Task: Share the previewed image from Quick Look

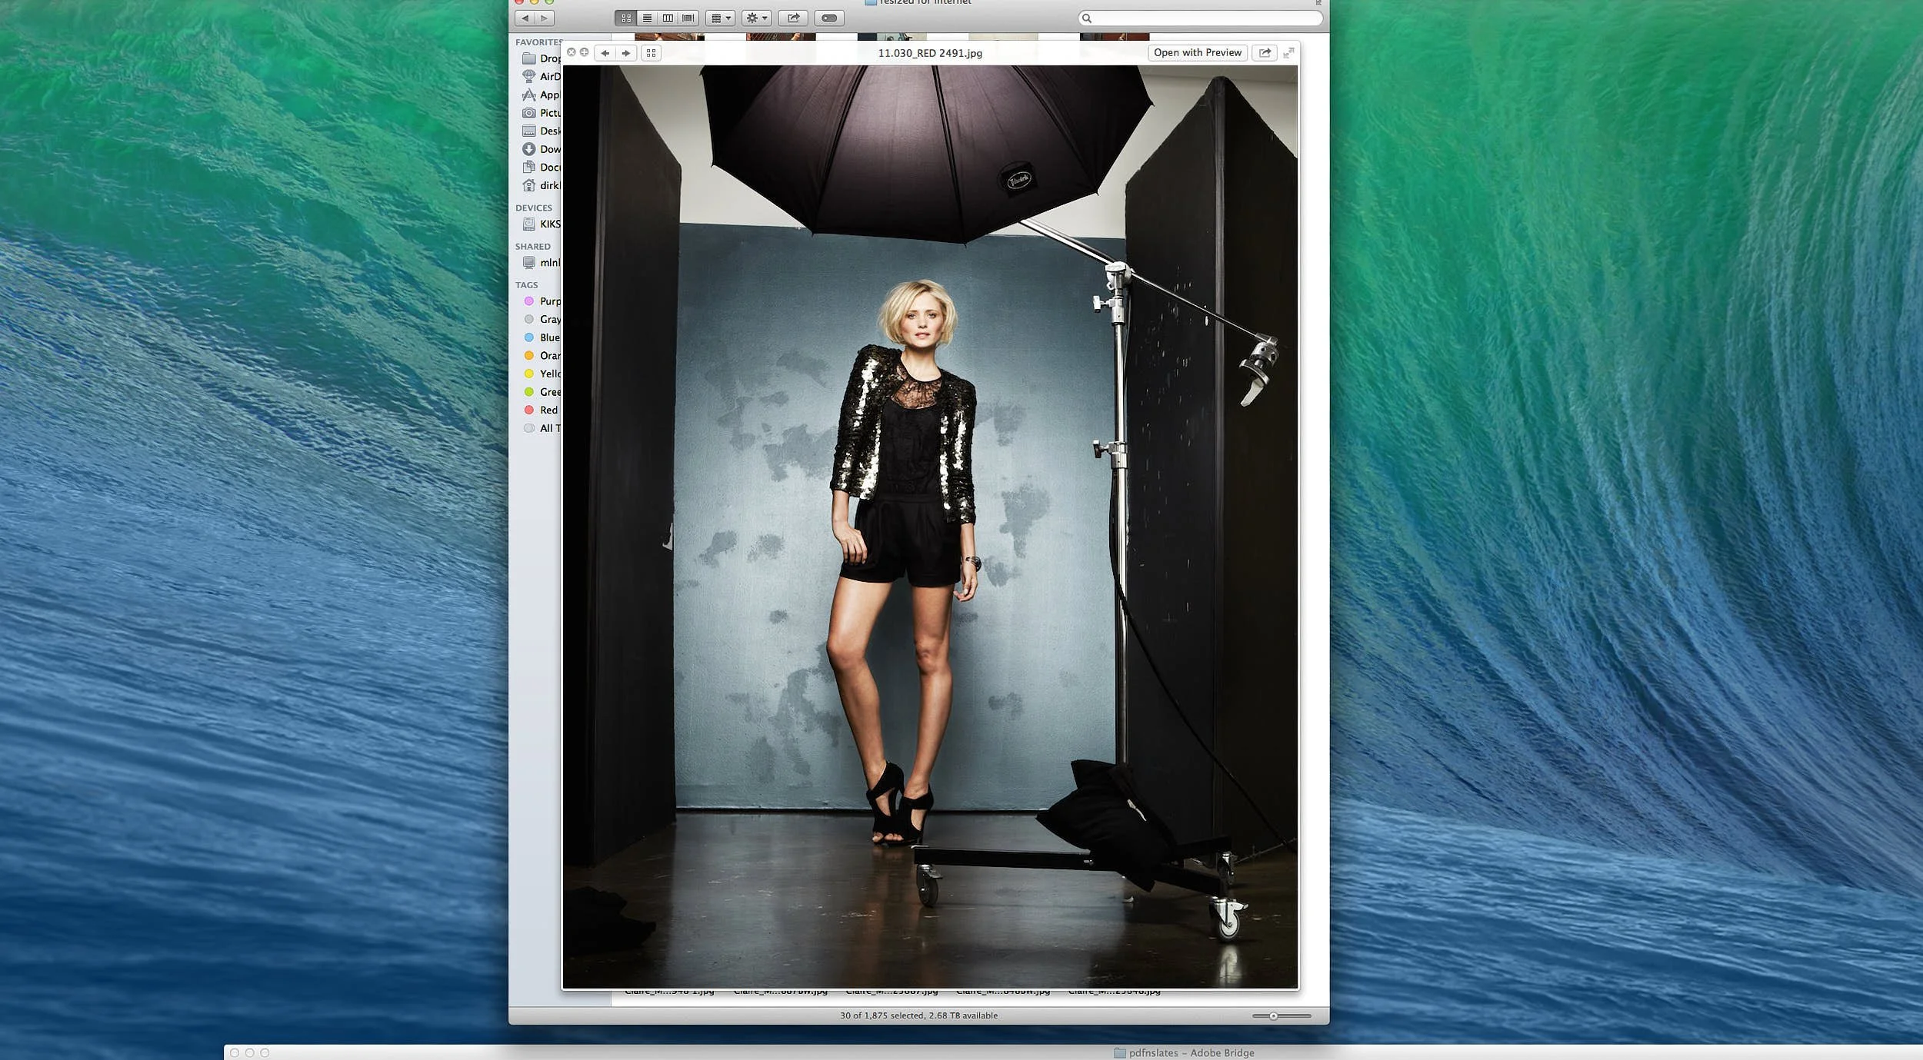Action: point(1264,52)
